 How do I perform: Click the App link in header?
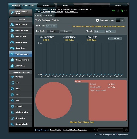[x=114, y=11]
